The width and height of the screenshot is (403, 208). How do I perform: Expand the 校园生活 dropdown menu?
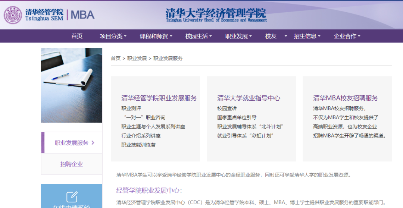tap(199, 36)
